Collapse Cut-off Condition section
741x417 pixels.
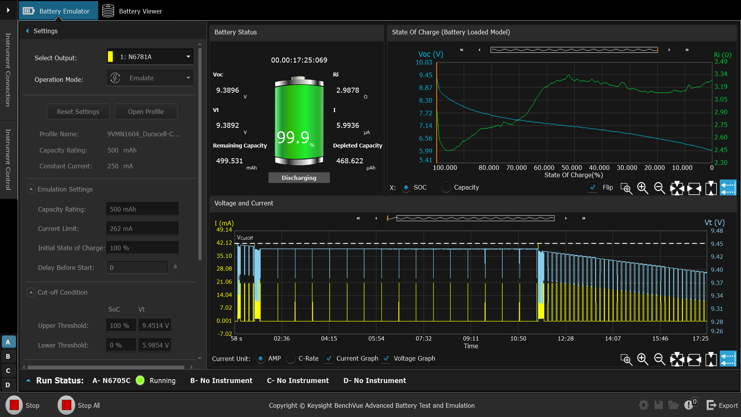point(31,292)
